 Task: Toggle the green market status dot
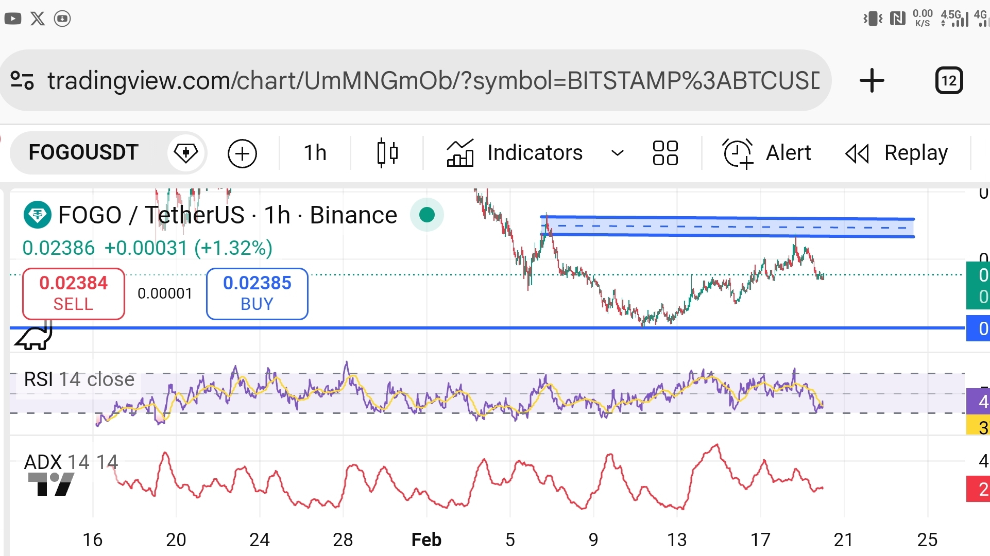tap(426, 215)
